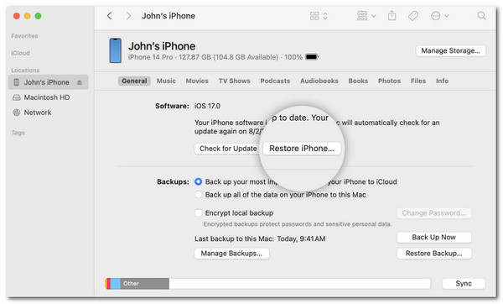
Task: Click the battery level indicator
Action: point(312,57)
